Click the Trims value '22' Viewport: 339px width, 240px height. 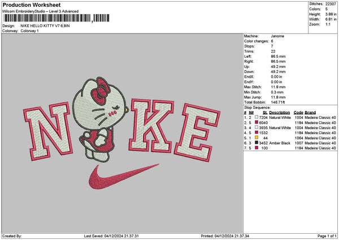tap(273, 52)
